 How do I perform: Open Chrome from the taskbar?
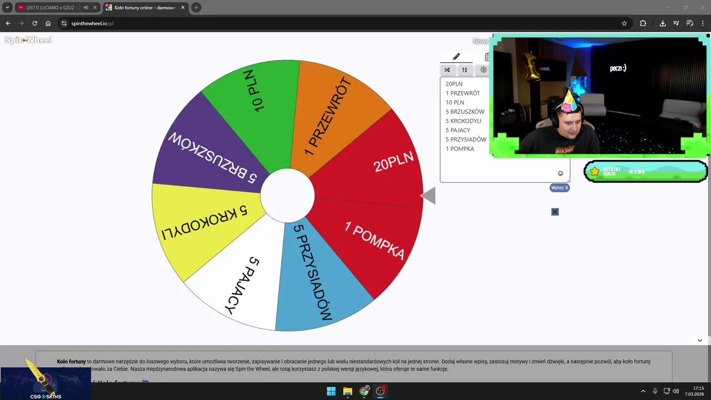click(364, 391)
